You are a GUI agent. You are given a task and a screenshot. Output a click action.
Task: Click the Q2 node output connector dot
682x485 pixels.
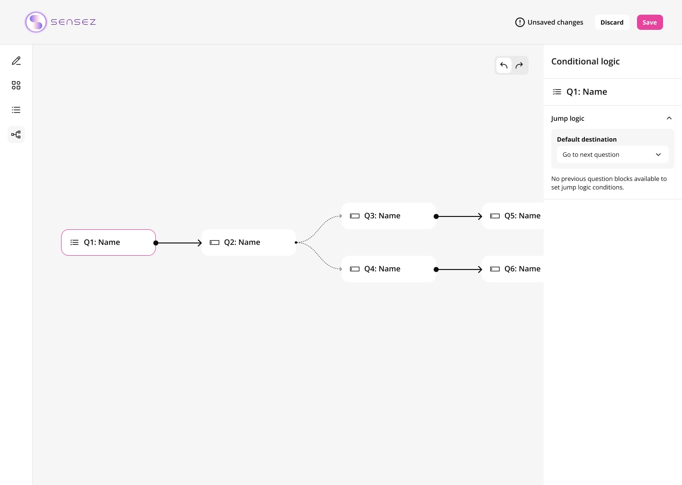point(296,242)
